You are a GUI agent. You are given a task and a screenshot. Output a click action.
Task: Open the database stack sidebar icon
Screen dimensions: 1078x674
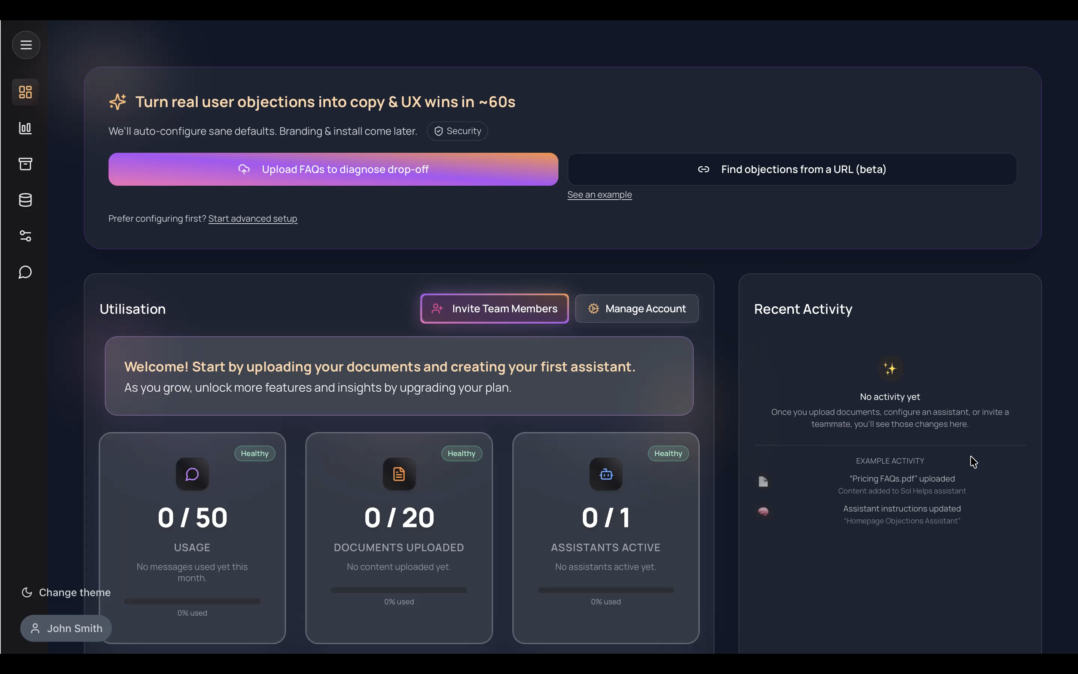click(25, 200)
